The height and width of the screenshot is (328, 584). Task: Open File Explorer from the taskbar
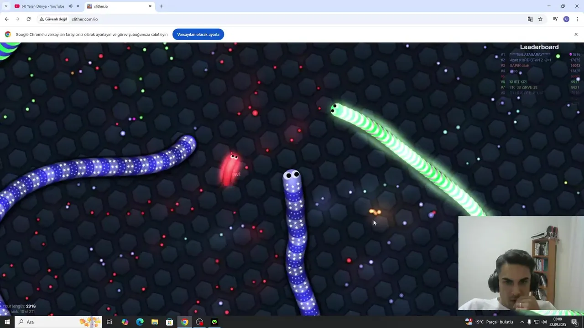155,322
